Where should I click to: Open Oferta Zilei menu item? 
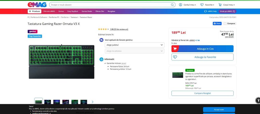tap(100, 11)
